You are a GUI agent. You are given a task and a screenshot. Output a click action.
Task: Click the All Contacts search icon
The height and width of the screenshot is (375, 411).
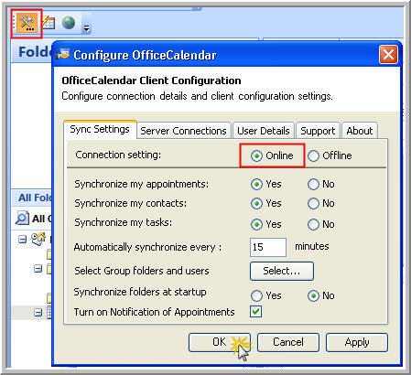tap(22, 218)
